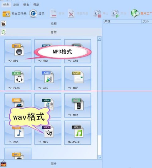Click the 选项 text label

coord(41,13)
